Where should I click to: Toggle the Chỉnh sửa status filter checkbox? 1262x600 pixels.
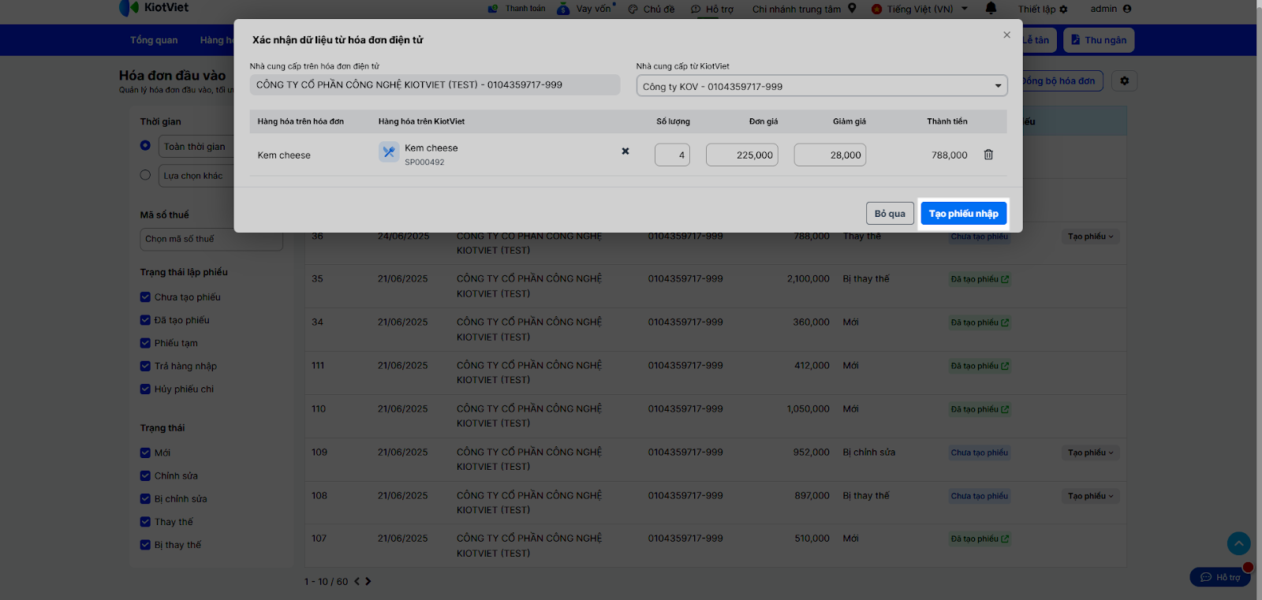(x=145, y=475)
